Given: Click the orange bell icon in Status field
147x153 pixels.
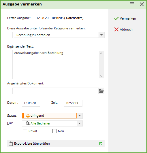Looking at the screenshot, I should click(x=28, y=116).
